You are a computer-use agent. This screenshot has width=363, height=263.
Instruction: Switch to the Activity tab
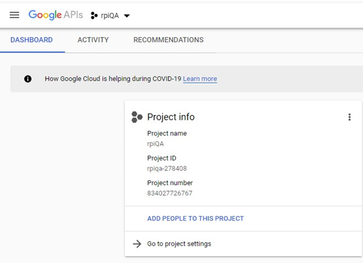93,40
